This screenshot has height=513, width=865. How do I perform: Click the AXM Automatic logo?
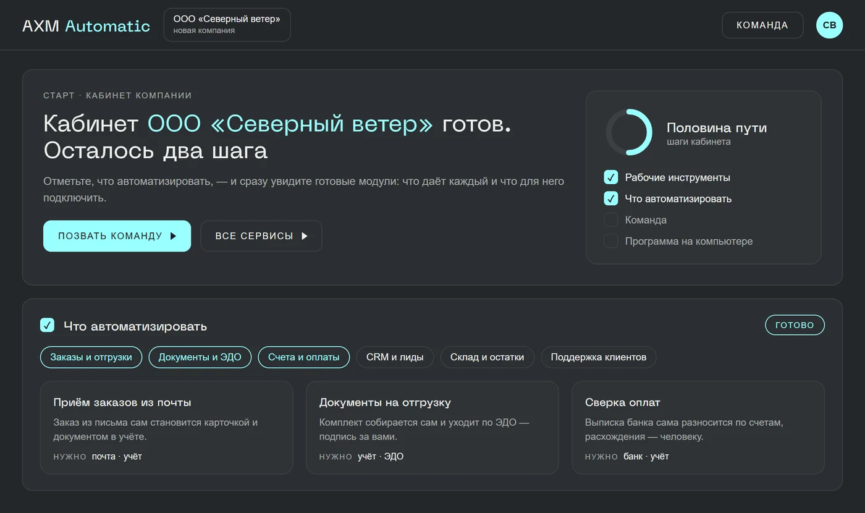tap(86, 26)
